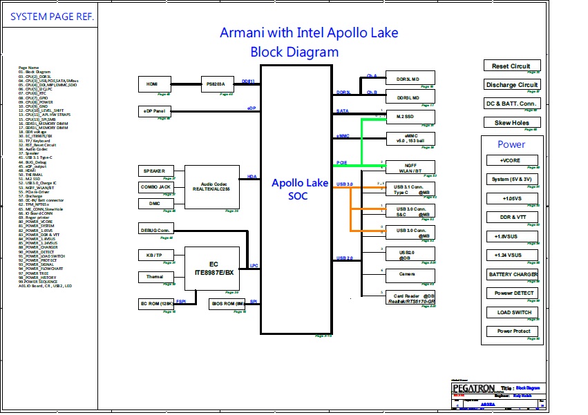Select the USB 3.0 Conn. S&C block
Screen dimensions: 588x415
pyautogui.click(x=410, y=211)
